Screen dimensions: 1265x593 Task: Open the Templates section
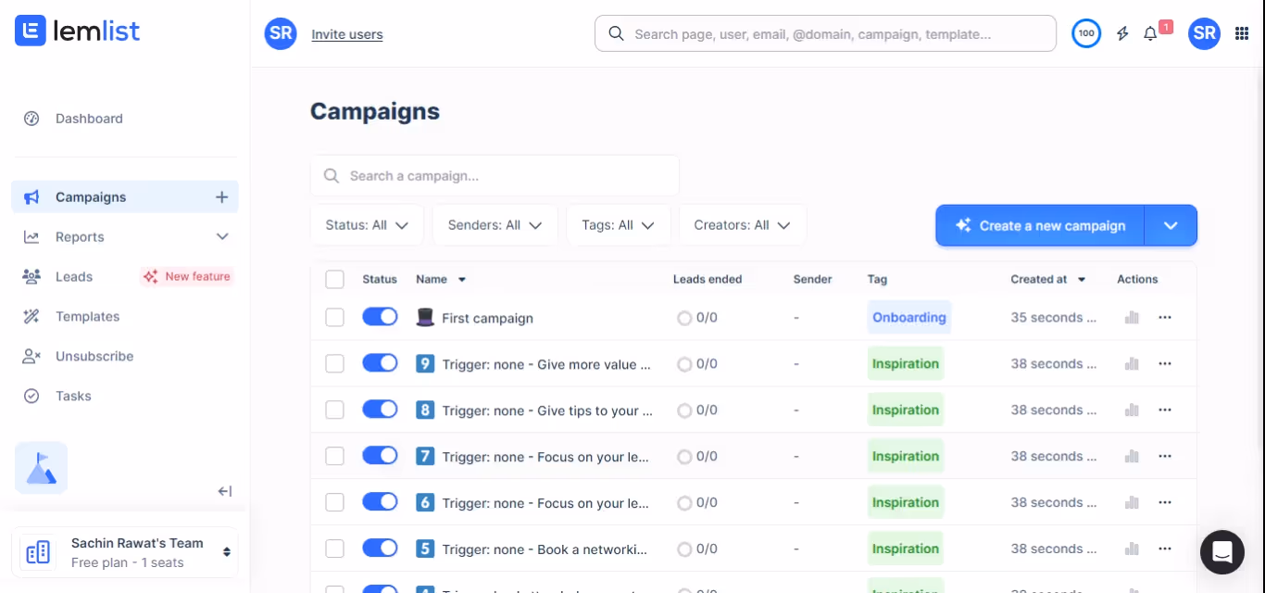pos(87,316)
